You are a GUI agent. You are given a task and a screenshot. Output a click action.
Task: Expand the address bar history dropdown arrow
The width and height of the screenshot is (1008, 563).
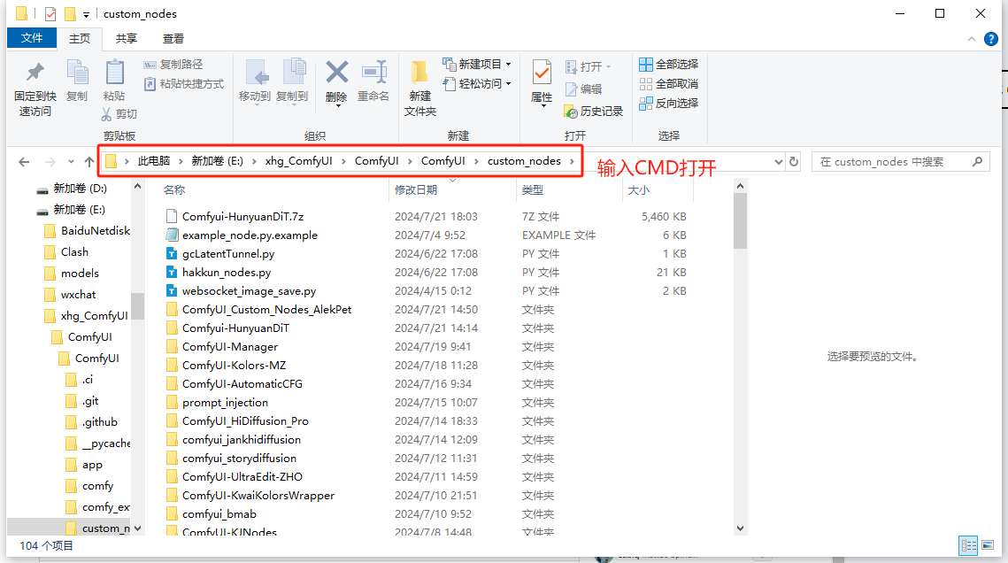tap(778, 162)
